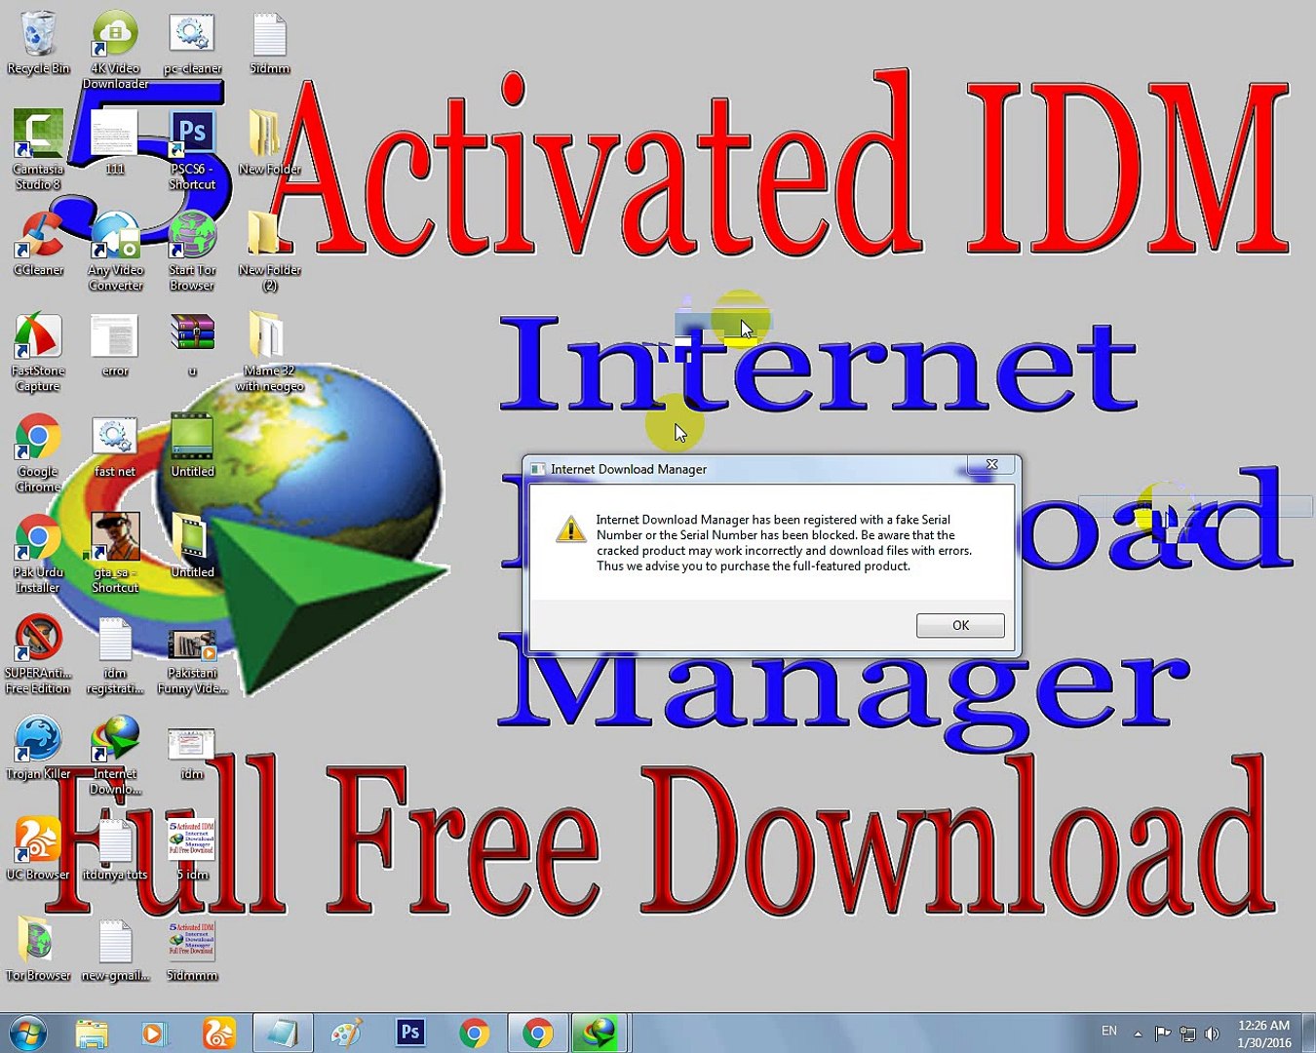The width and height of the screenshot is (1316, 1053).
Task: Select the Trojan Killer desktop shortcut
Action: click(38, 749)
